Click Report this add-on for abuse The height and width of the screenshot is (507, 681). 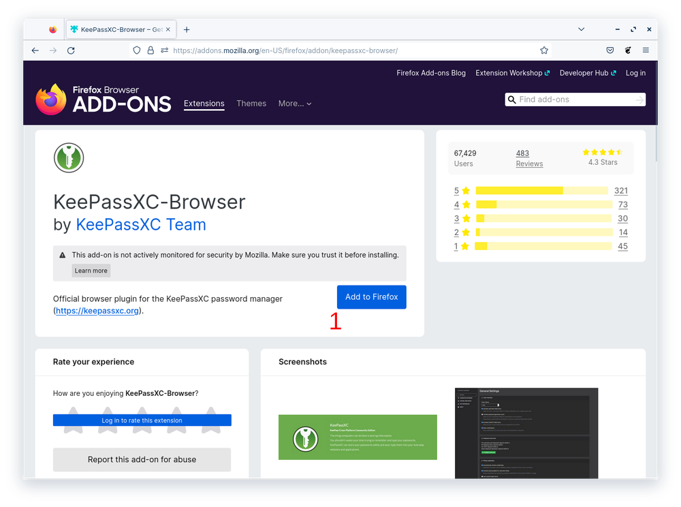[142, 459]
